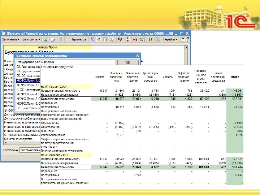Click the scroll-up arrow of report scrollbar
Screen dimensions: 260x195
click(186, 47)
